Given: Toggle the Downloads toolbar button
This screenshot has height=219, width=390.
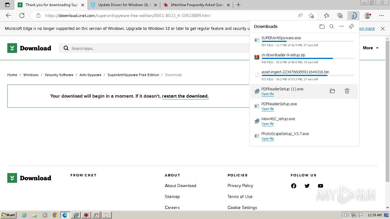Looking at the screenshot, I should click(353, 16).
